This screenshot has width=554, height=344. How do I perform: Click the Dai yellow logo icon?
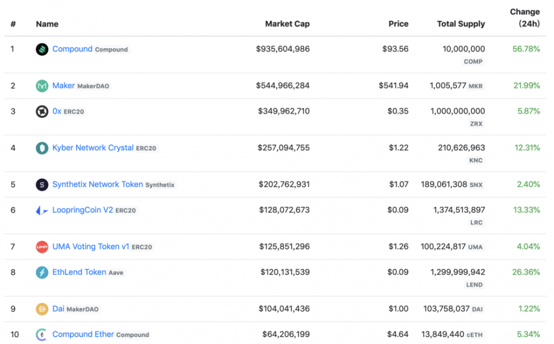(42, 309)
